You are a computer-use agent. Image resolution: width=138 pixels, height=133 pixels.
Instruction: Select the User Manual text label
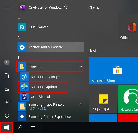[x=40, y=97]
